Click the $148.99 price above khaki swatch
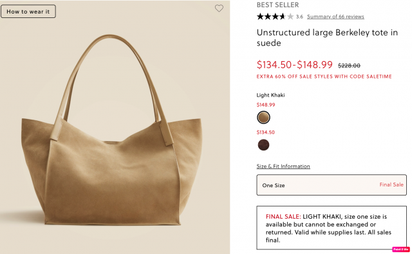Viewport: 412px width, 254px height. pyautogui.click(x=266, y=105)
